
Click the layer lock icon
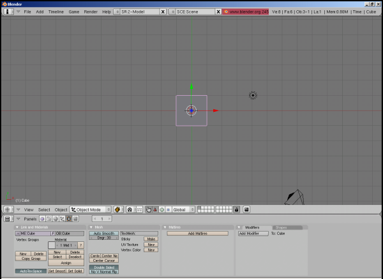(x=236, y=209)
